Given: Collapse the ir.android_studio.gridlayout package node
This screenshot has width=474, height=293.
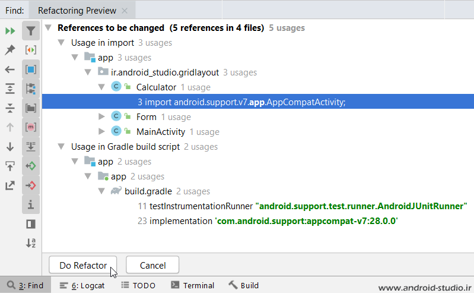Looking at the screenshot, I should pos(88,72).
